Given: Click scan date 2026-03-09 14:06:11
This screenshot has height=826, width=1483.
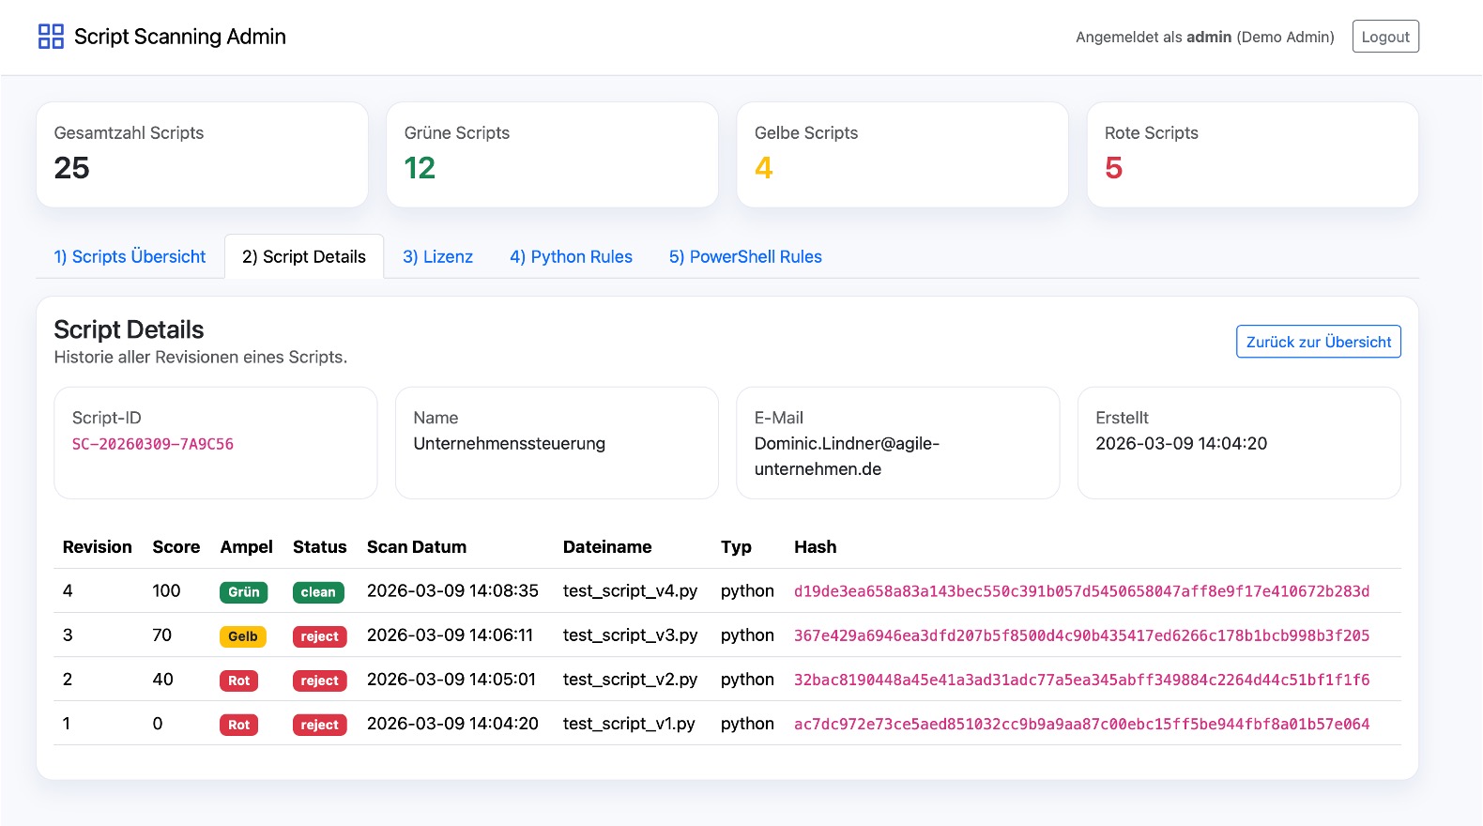Looking at the screenshot, I should [450, 635].
